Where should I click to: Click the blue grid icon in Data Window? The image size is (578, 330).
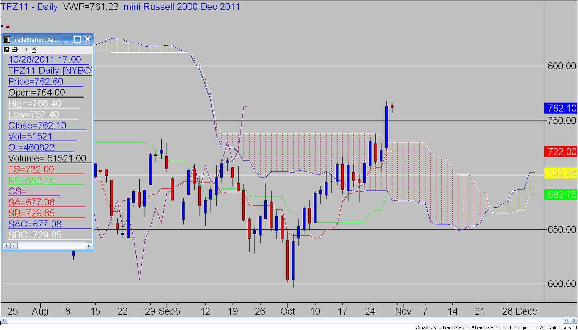pos(24,50)
